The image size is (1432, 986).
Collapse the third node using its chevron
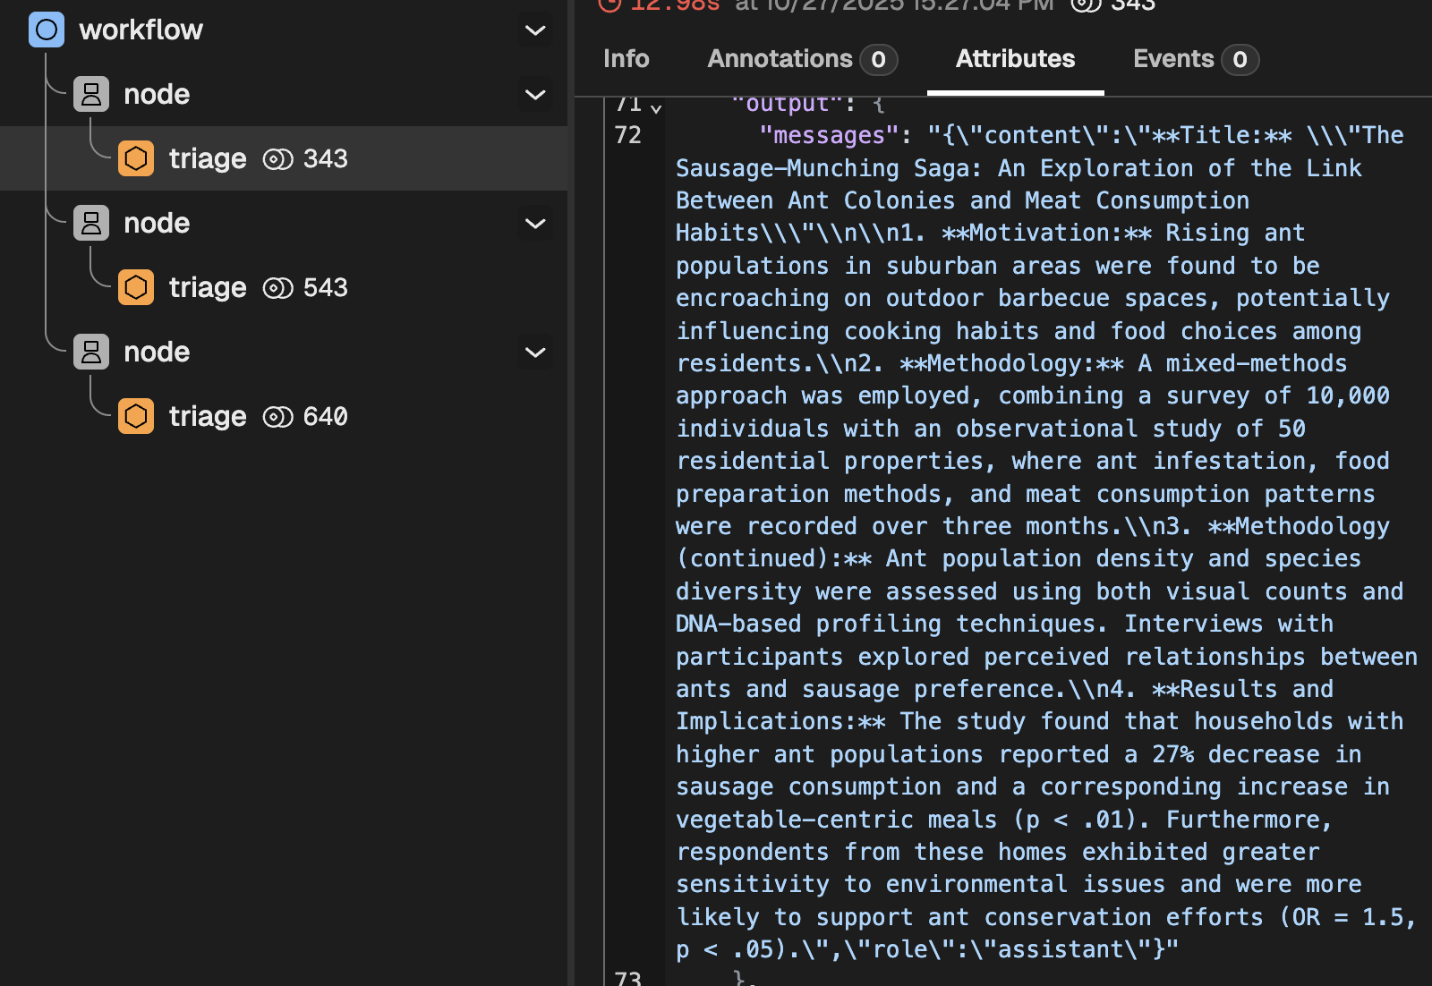[535, 353]
